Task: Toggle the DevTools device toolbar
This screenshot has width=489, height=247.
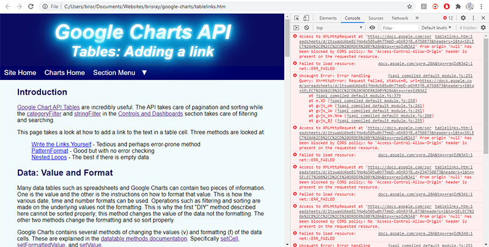Action: tap(306, 18)
